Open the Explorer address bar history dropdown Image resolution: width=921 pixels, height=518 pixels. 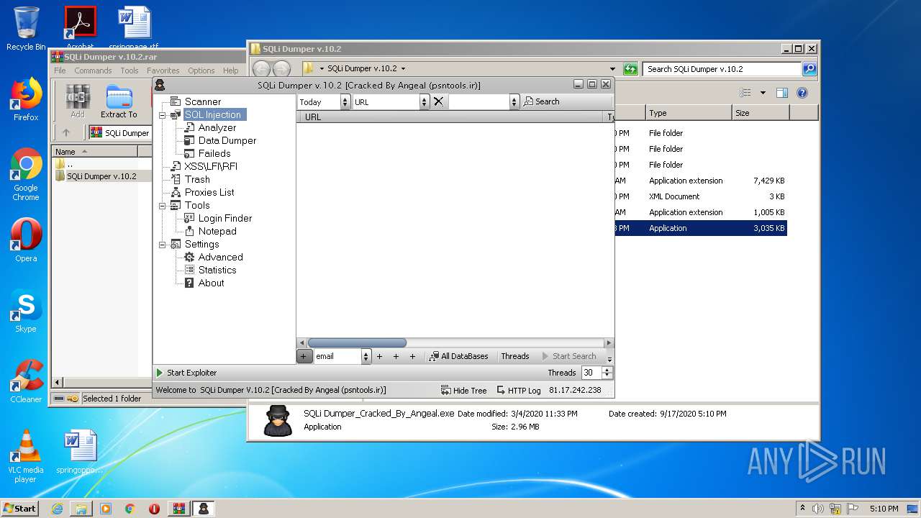pos(612,69)
